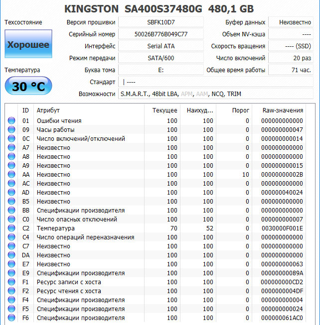320x325 pixels.
Task: Click status orb for row 0C
Action: tap(11, 138)
